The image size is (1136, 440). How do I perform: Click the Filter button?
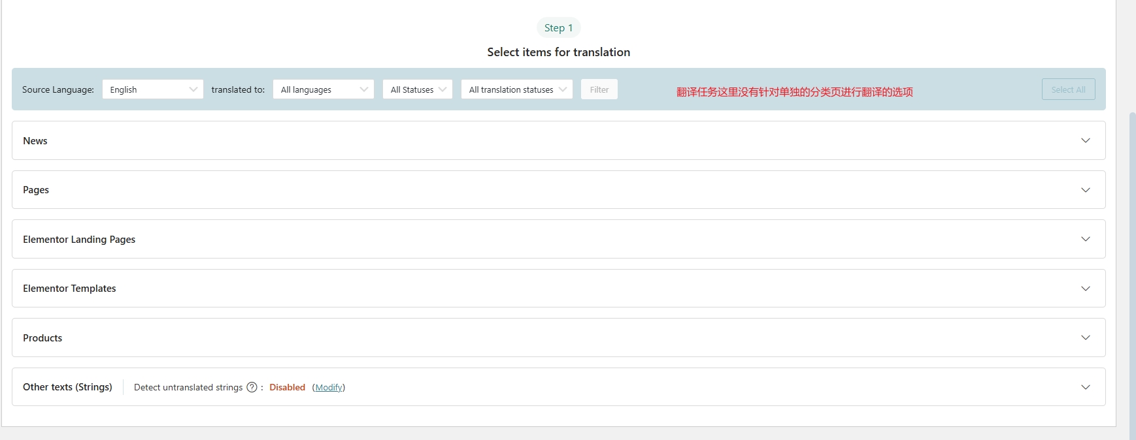599,89
